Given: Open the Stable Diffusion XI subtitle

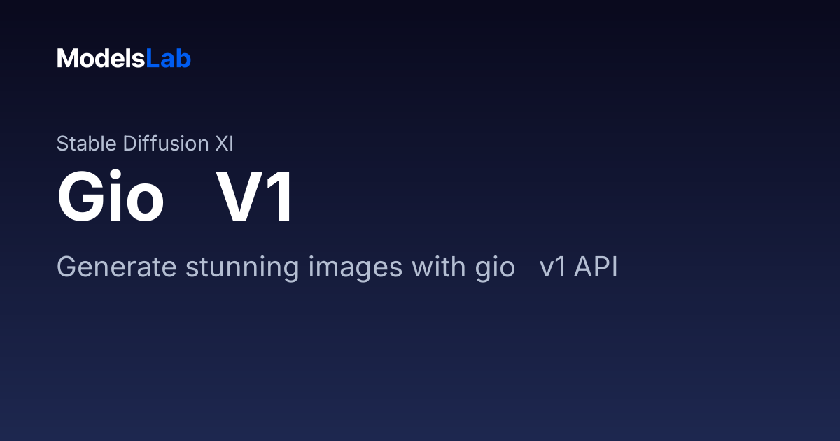Looking at the screenshot, I should click(145, 143).
